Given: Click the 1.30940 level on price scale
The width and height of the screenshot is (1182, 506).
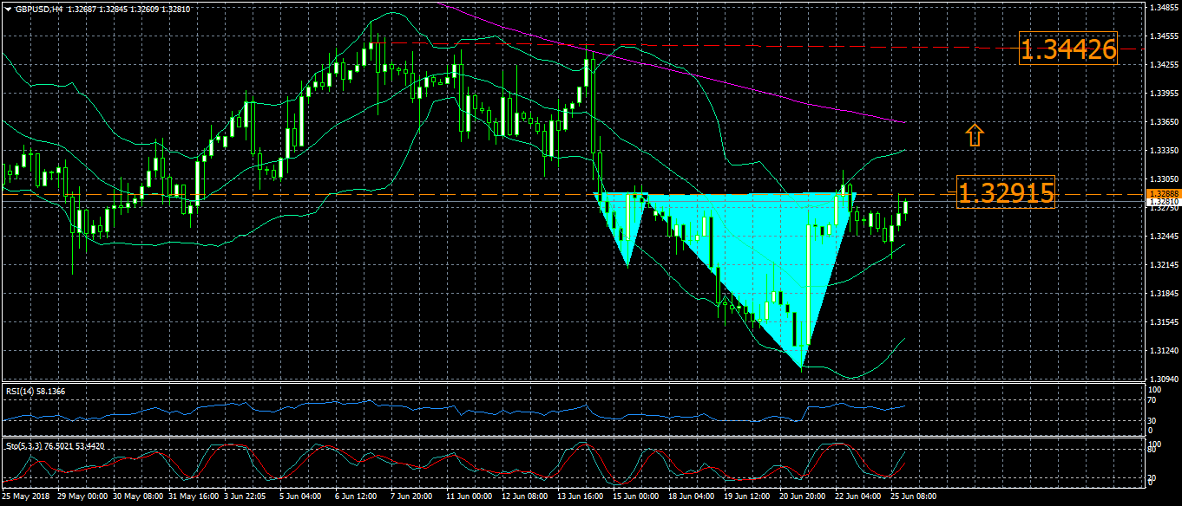Looking at the screenshot, I should point(1162,379).
